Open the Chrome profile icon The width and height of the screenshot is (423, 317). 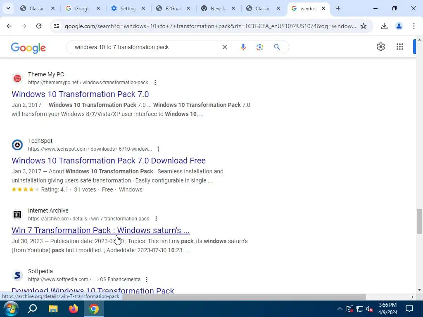tap(399, 26)
